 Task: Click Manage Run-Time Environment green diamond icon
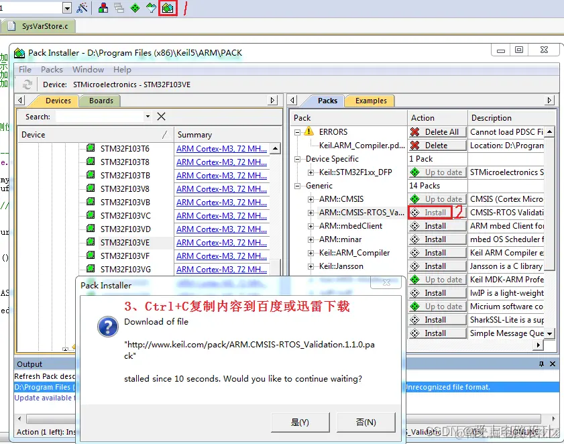click(x=135, y=7)
